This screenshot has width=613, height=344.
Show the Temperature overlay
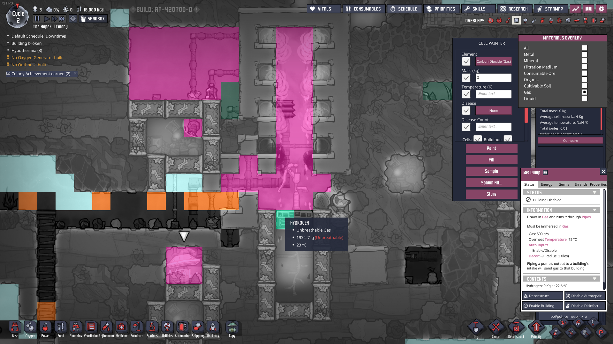pos(508,20)
